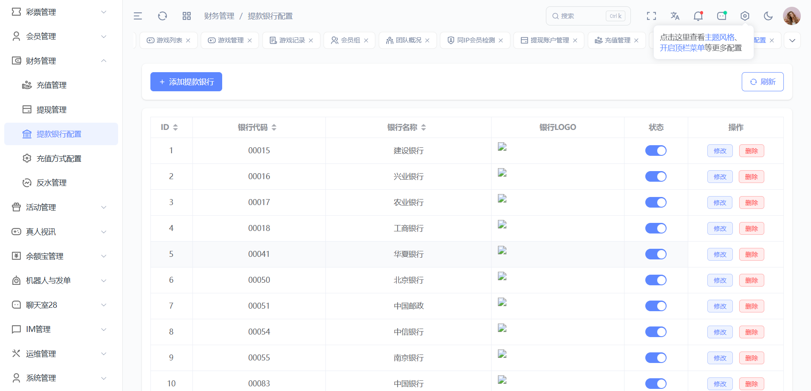Turn off 中信银行 status switch

click(x=656, y=332)
